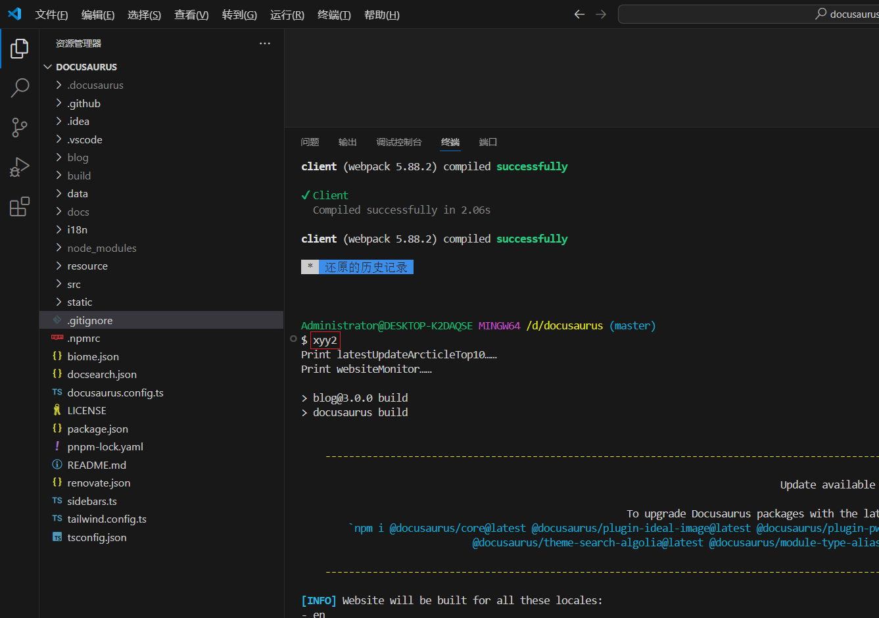879x618 pixels.
Task: Select the 终端 panel tab
Action: [x=450, y=142]
